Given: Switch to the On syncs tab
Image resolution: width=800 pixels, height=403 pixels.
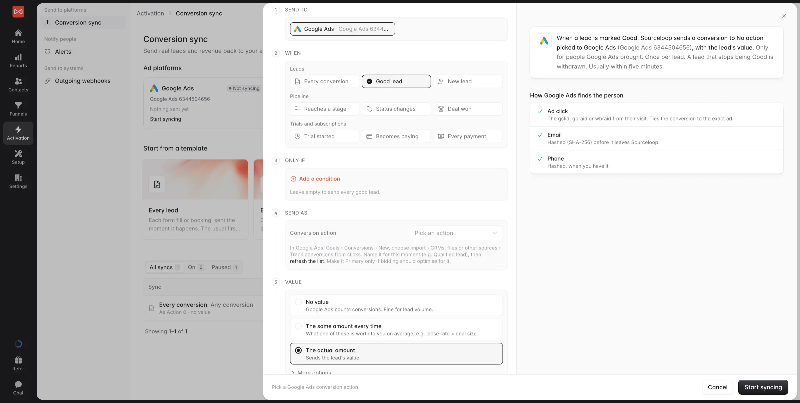Looking at the screenshot, I should pos(196,267).
